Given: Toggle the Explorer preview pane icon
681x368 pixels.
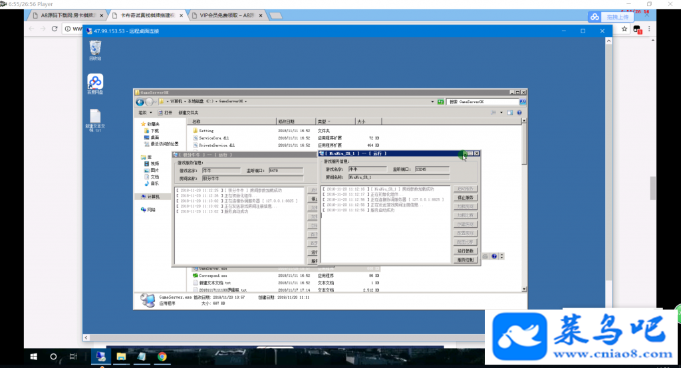Looking at the screenshot, I should [510, 113].
